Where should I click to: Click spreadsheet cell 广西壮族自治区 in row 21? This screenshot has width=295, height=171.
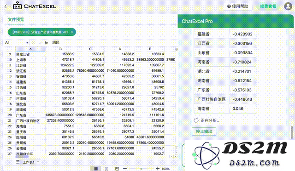(30, 121)
